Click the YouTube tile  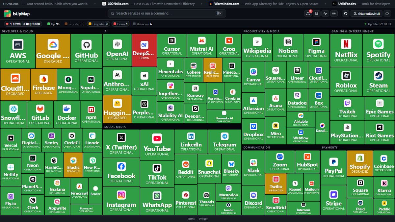pyautogui.click(x=157, y=144)
